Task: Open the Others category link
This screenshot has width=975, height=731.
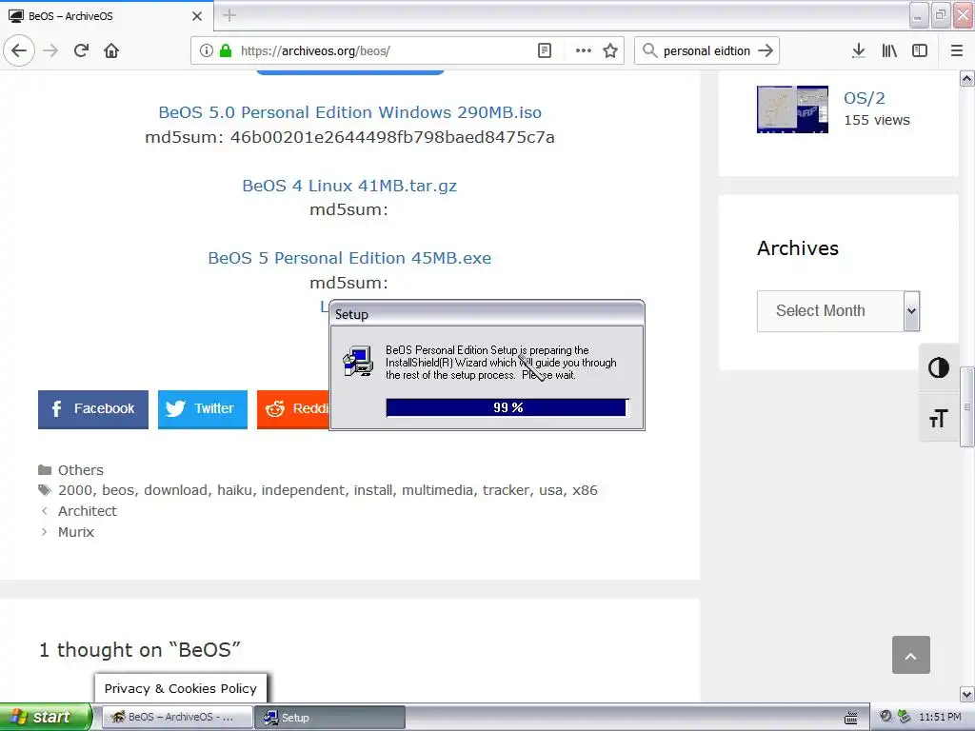Action: (x=81, y=470)
